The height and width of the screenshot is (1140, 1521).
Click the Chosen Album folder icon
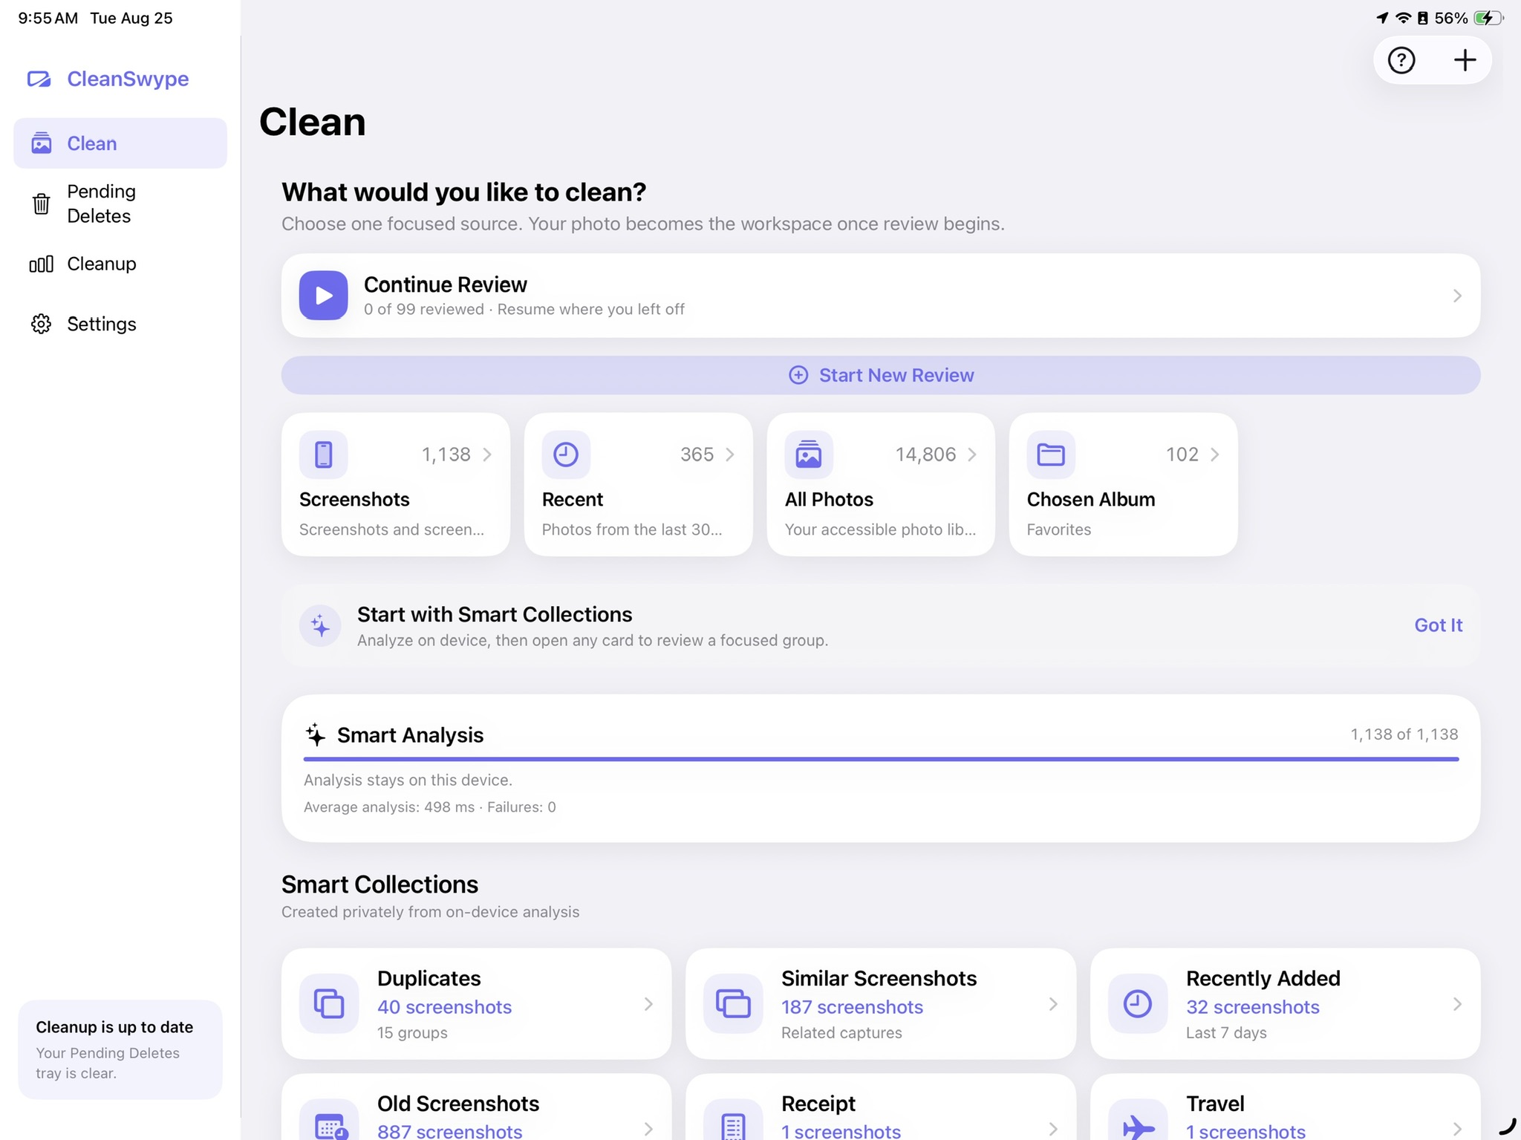1051,455
